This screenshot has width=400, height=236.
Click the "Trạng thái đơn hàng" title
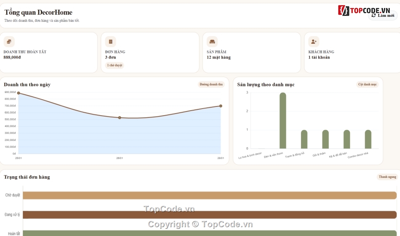27,177
